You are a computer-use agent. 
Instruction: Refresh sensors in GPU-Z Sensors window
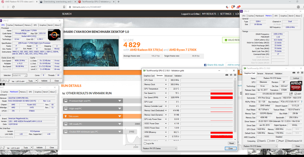click(x=231, y=75)
